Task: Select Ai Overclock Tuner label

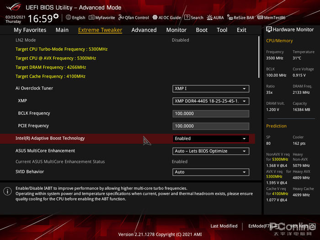Action: [x=34, y=88]
